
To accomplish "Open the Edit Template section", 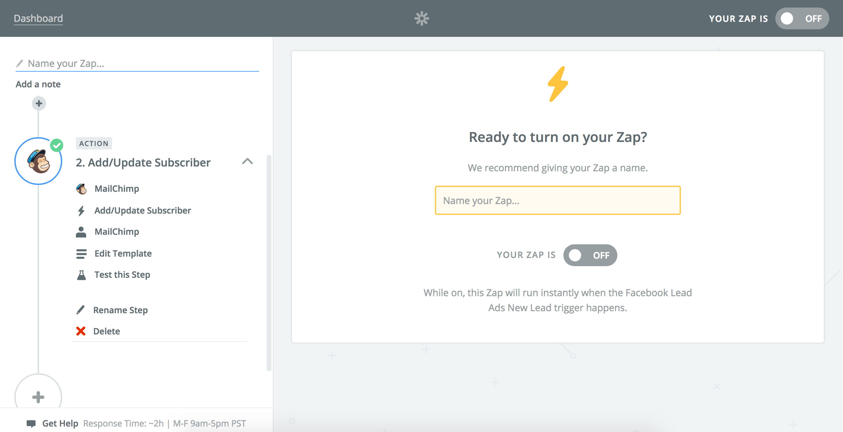I will 123,254.
